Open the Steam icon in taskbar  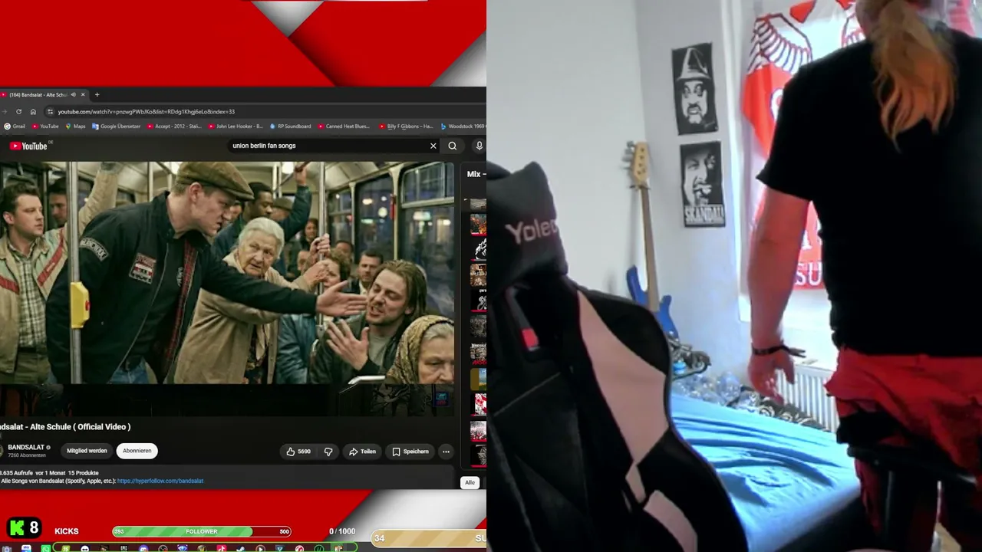(x=240, y=548)
